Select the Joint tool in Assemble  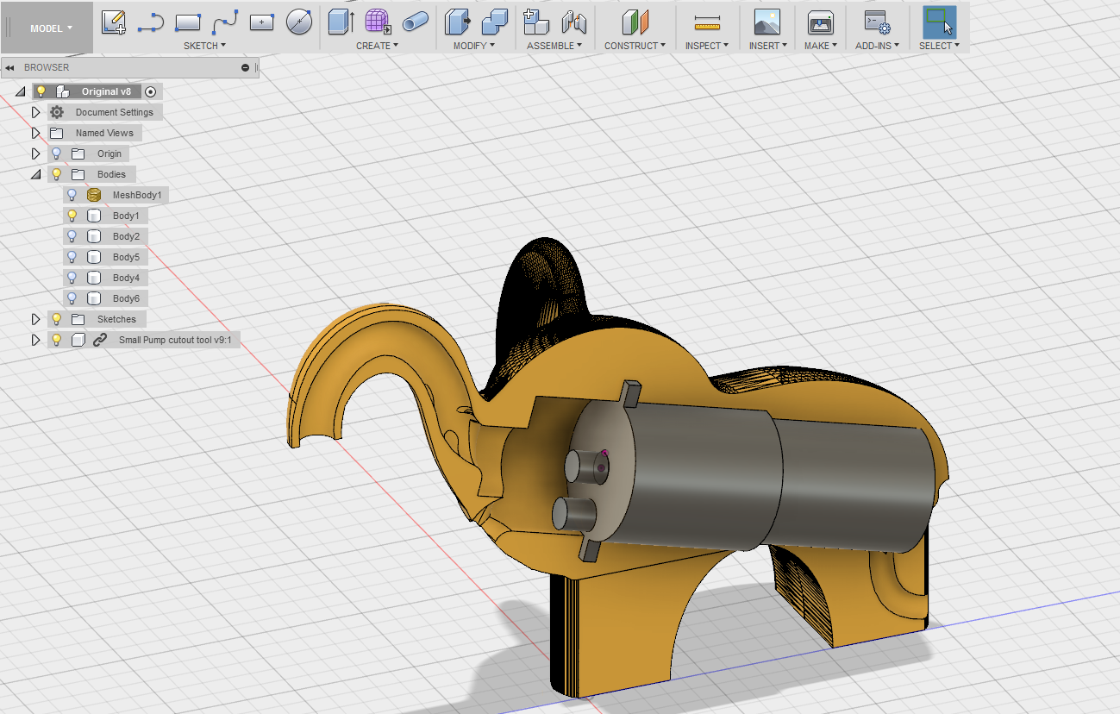573,22
